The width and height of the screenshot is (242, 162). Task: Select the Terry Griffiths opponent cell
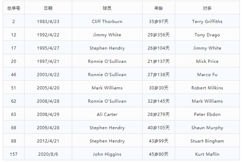(207, 22)
